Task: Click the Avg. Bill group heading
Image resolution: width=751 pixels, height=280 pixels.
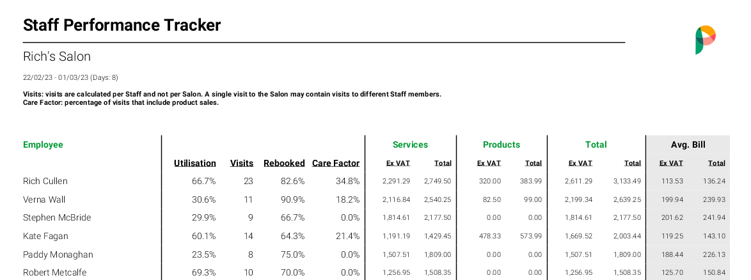Action: [688, 144]
